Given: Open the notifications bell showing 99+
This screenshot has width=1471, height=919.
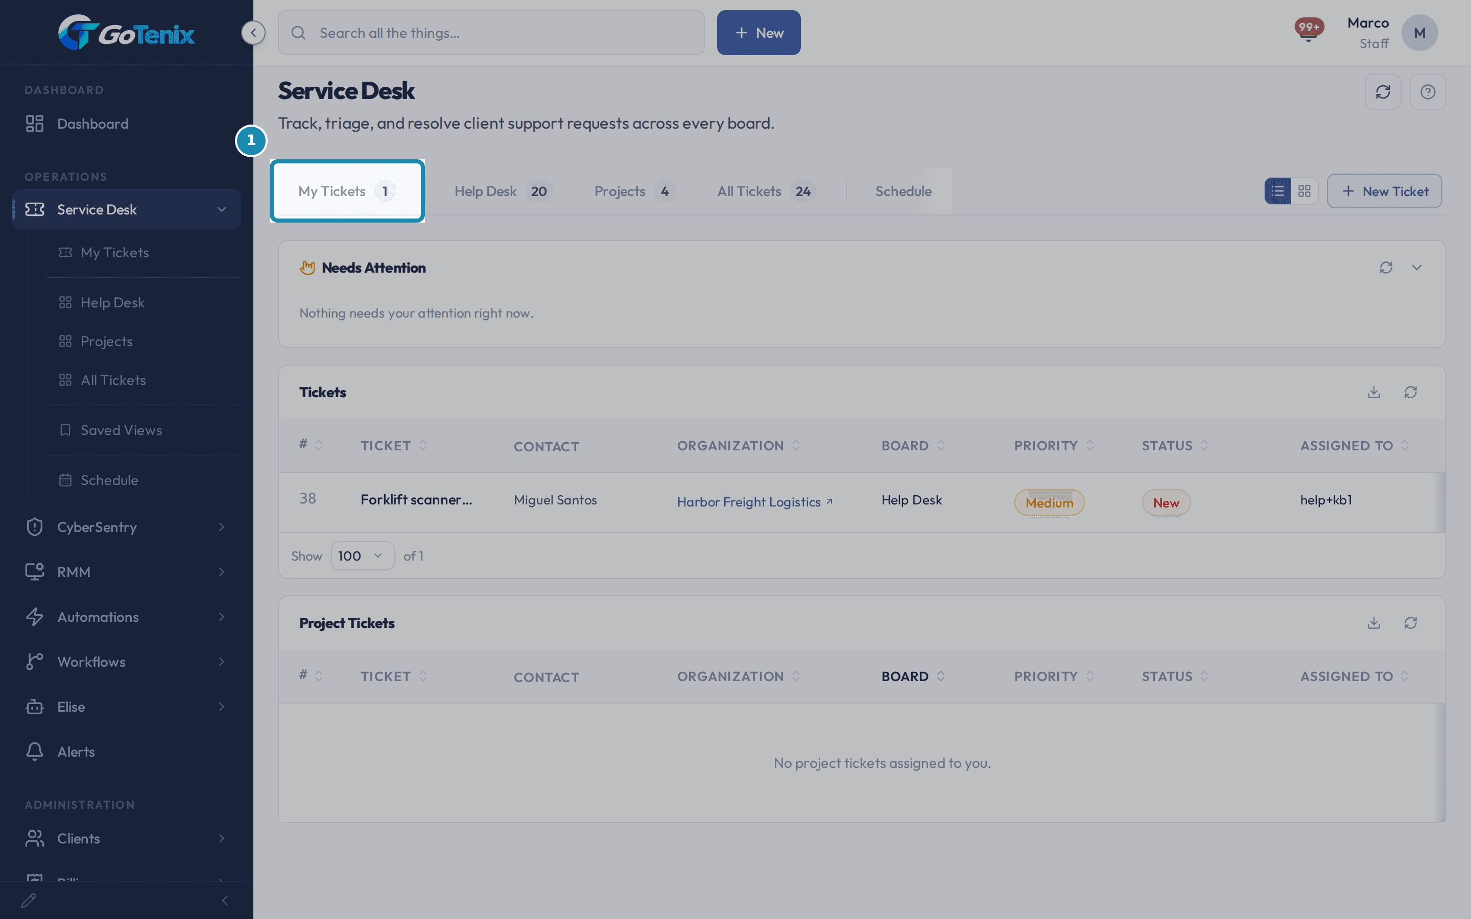Looking at the screenshot, I should [1308, 30].
